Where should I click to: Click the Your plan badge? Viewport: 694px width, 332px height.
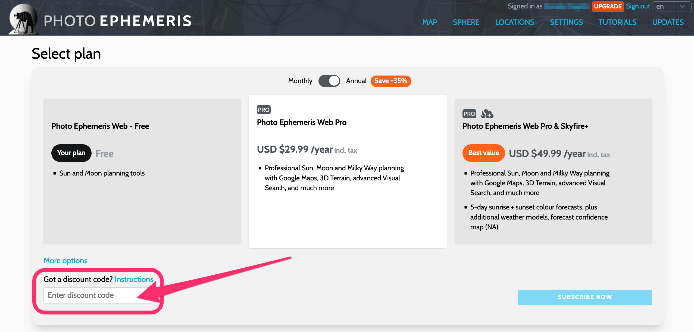71,153
